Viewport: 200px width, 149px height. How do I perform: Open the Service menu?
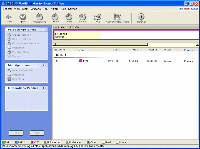(x=72, y=9)
